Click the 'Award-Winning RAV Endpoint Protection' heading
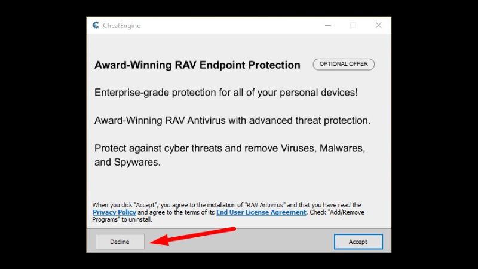Viewport: 478px width, 269px height. 197,65
